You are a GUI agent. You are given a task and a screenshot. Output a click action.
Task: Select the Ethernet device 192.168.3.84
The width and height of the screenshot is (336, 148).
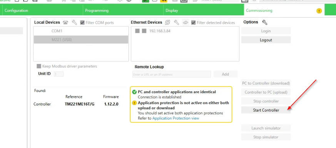[x=160, y=31]
